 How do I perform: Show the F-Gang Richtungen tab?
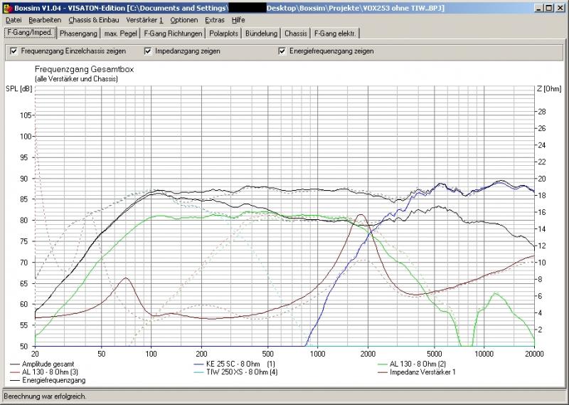[173, 33]
